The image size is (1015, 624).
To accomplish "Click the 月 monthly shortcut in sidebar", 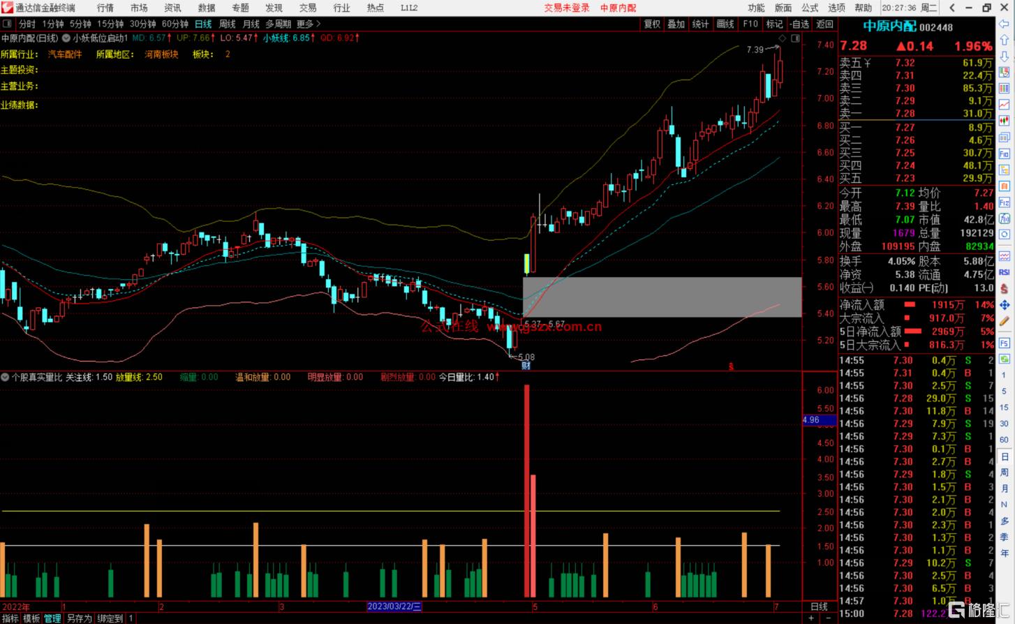I will pyautogui.click(x=1005, y=489).
